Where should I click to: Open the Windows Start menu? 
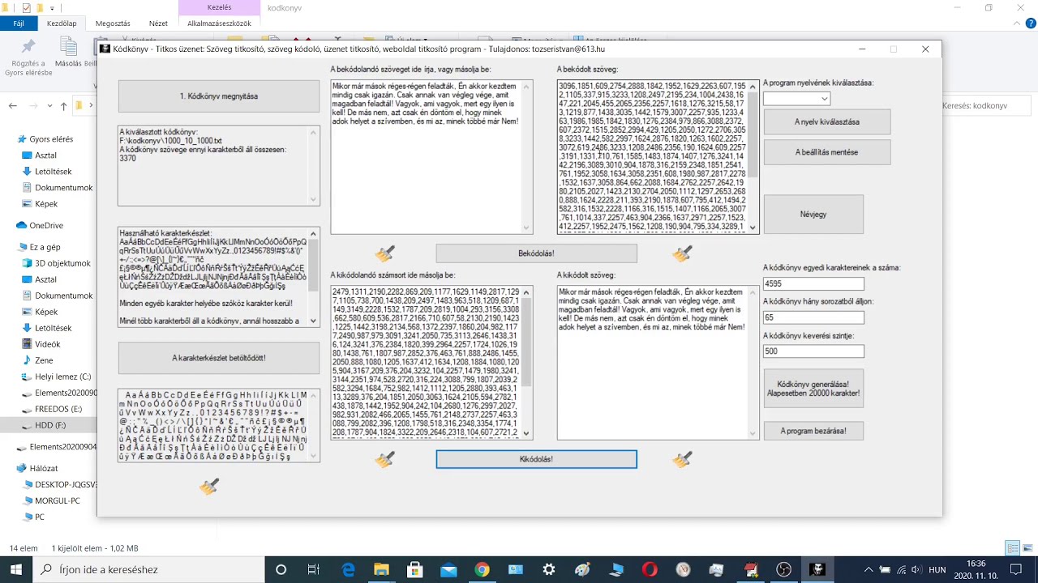(15, 569)
